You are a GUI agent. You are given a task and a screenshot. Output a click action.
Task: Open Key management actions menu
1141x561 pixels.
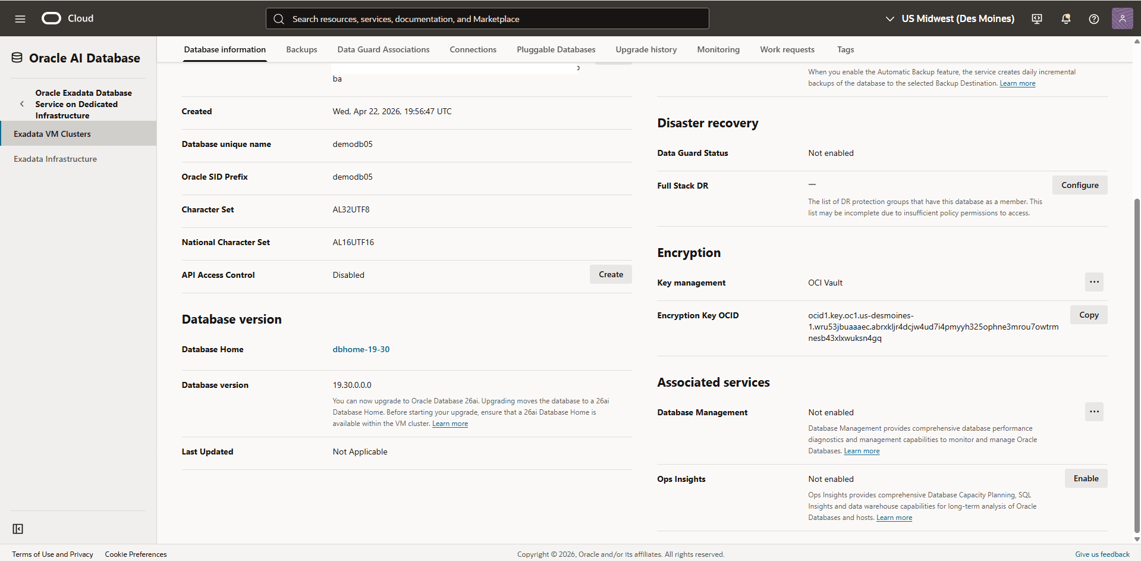coord(1094,282)
